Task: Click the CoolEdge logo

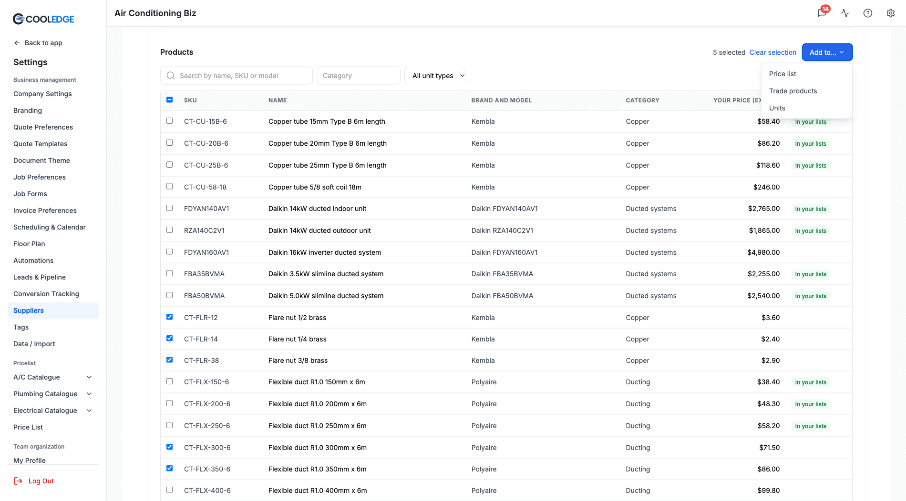Action: [43, 19]
